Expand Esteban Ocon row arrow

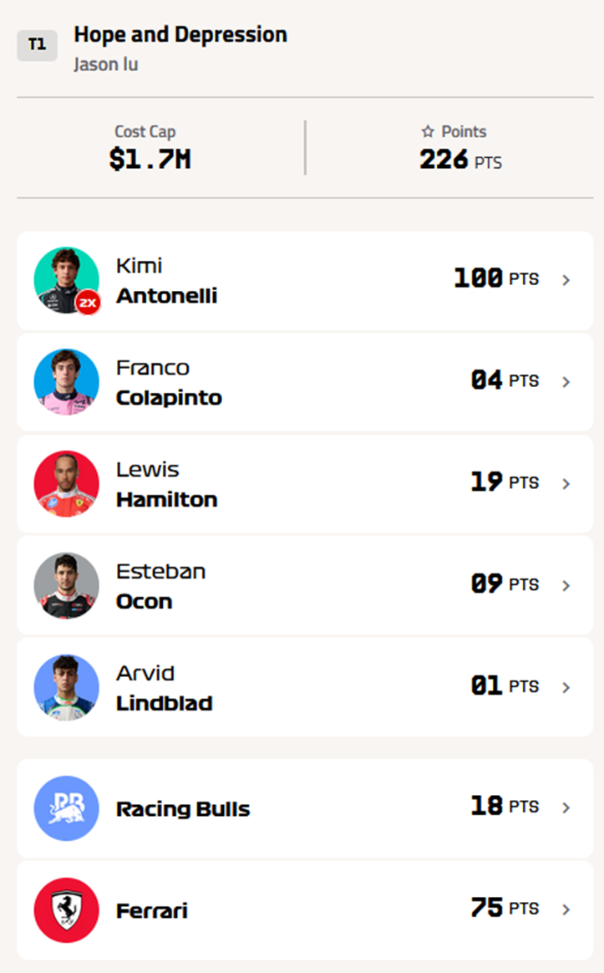566,586
